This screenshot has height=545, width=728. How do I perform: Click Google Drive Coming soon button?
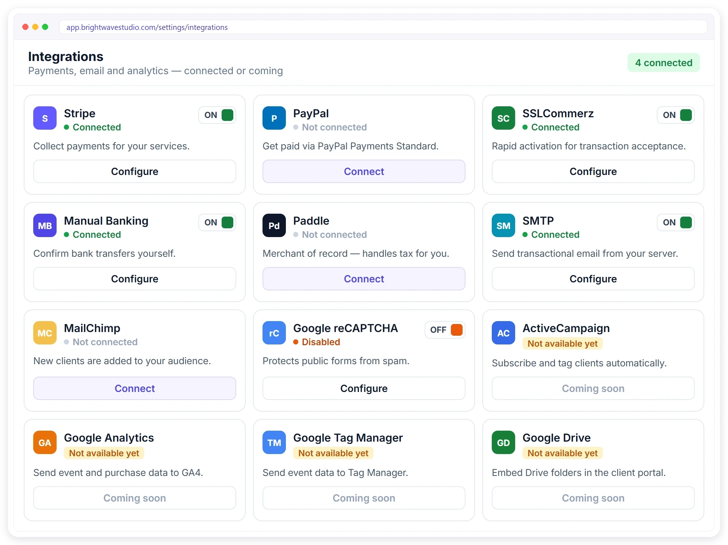[x=593, y=498]
